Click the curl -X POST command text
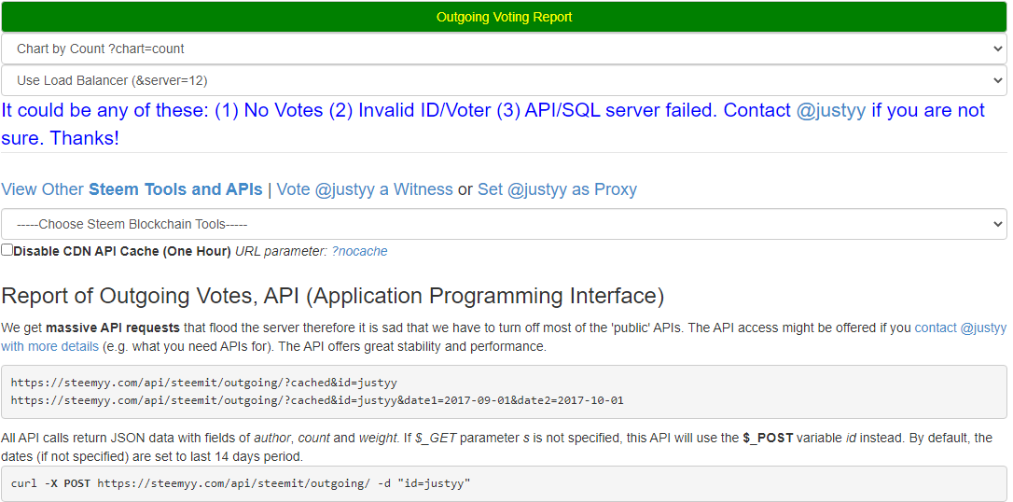The width and height of the screenshot is (1013, 502). [241, 483]
